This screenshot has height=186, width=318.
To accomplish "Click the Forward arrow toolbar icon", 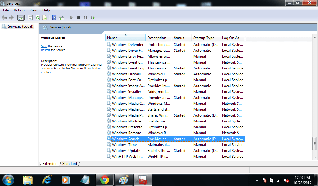I will pos(11,18).
